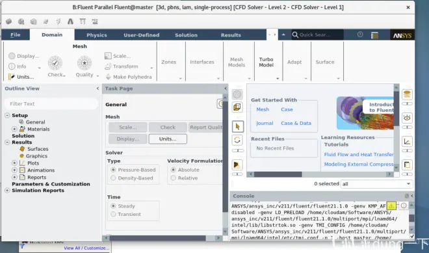
Task: Click the XY plot icon on right toolbar
Action: [407, 142]
